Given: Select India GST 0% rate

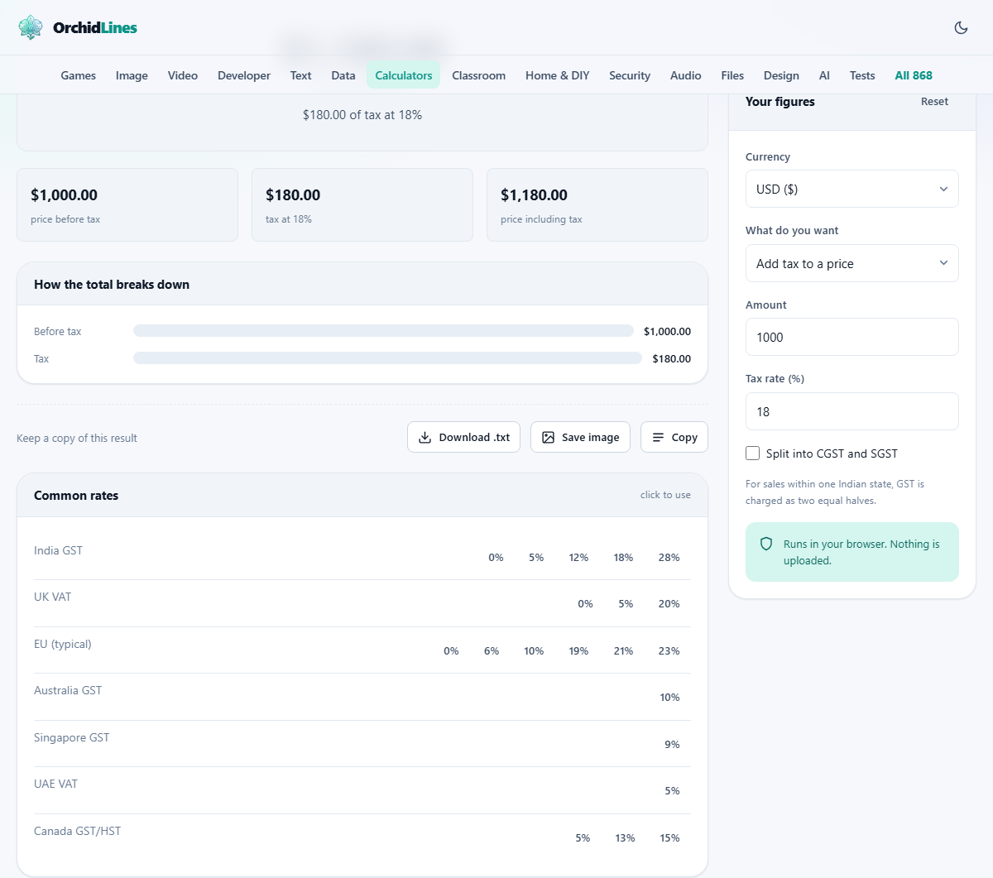Looking at the screenshot, I should (x=496, y=558).
